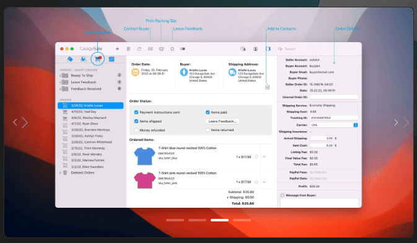Image resolution: width=417 pixels, height=243 pixels.
Task: Click the Item Cost amount field
Action: [x=322, y=145]
